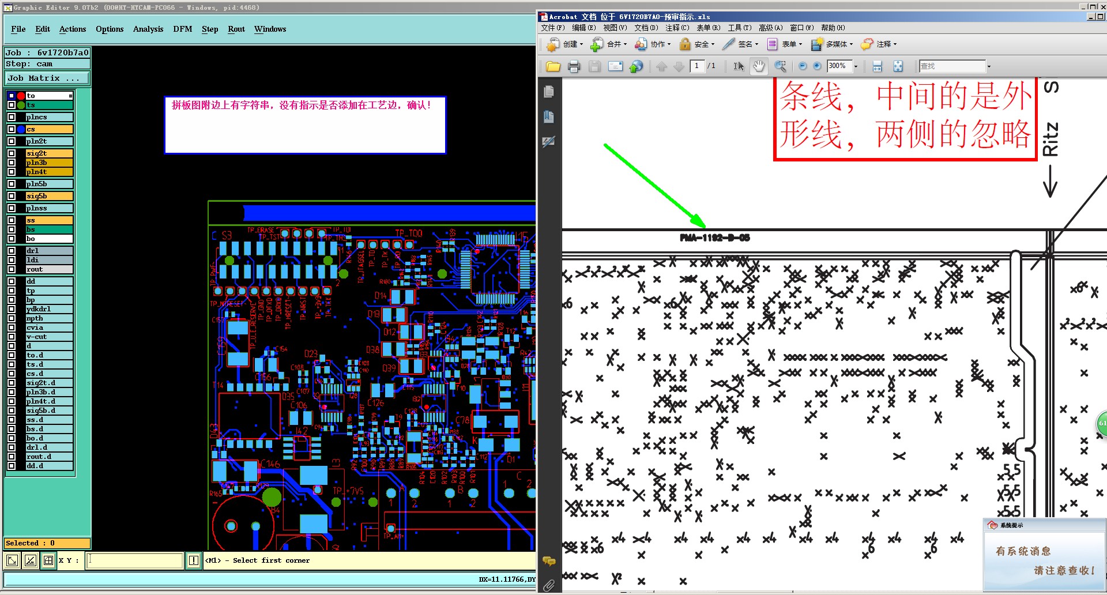Open file icon in Acrobat toolbar
The height and width of the screenshot is (595, 1107).
pos(553,66)
